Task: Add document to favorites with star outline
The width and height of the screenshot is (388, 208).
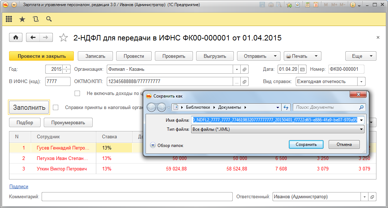Action: (63, 38)
